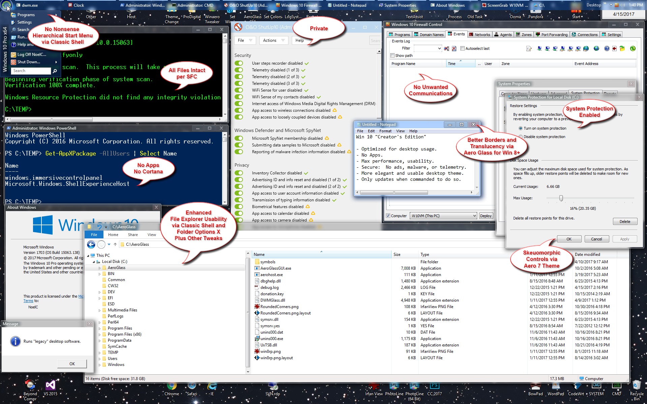Click the search magnifier in the Start menu
This screenshot has width=647, height=404.
(55, 71)
